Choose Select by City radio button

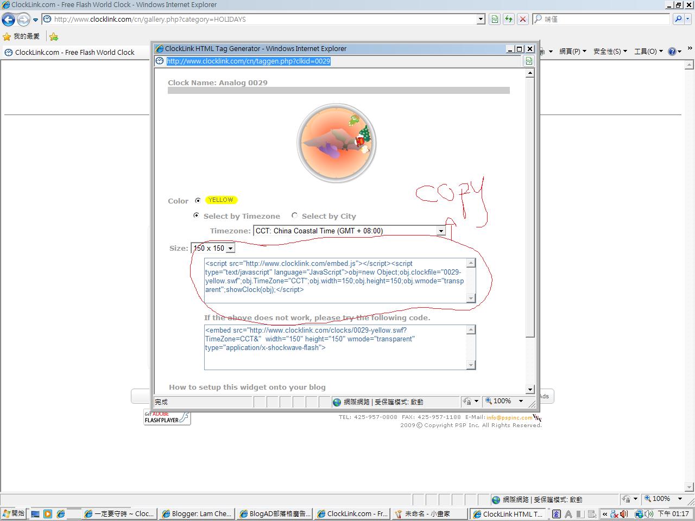pyautogui.click(x=294, y=215)
